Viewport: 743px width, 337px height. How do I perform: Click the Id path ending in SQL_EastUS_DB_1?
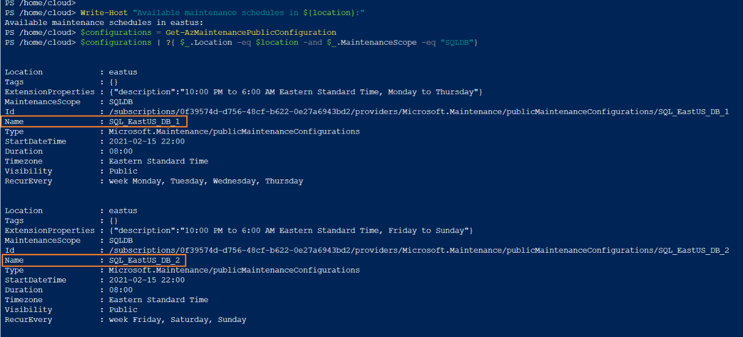click(418, 112)
